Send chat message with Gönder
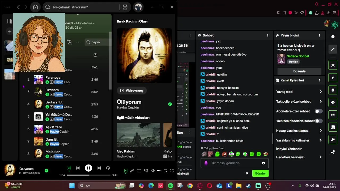The height and width of the screenshot is (191, 340). (260, 173)
